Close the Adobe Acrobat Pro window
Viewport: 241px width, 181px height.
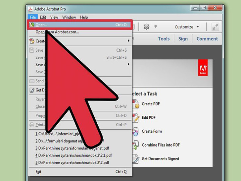click(x=215, y=8)
